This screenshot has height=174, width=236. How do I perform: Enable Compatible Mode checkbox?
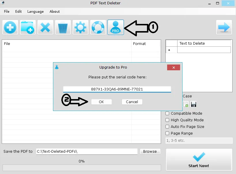[x=167, y=114]
